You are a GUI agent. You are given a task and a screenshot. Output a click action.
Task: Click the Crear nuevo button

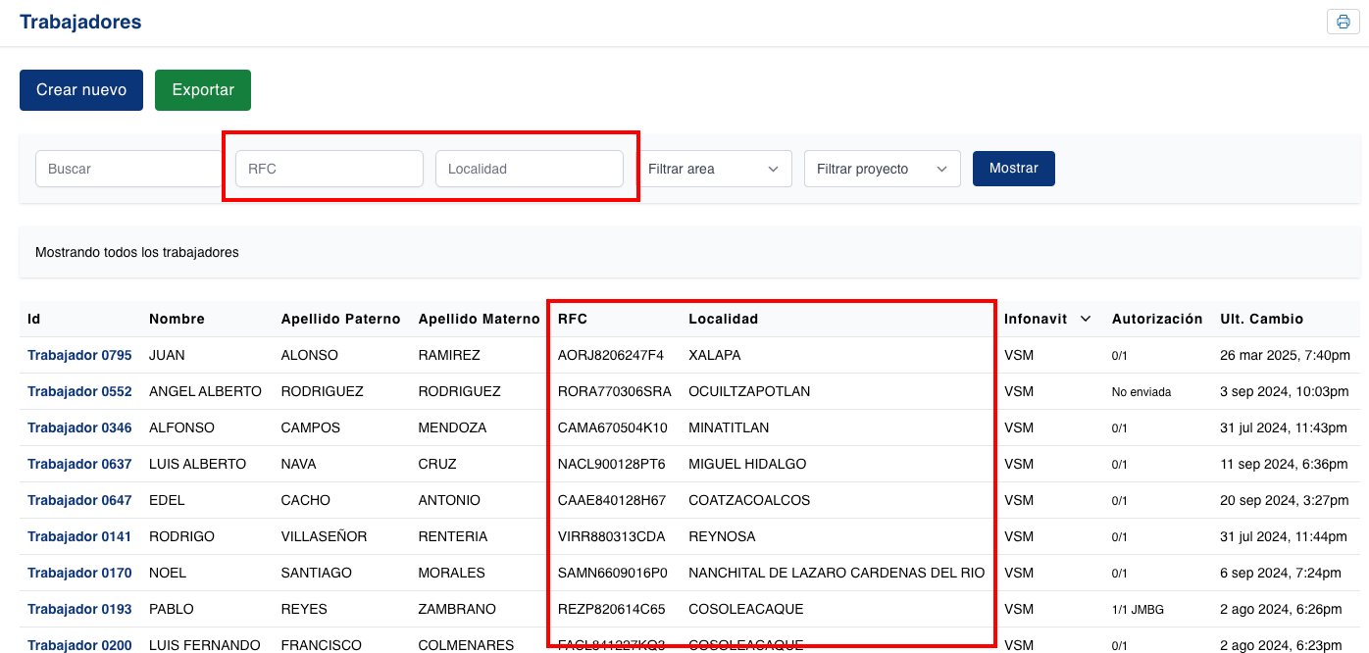coord(81,90)
